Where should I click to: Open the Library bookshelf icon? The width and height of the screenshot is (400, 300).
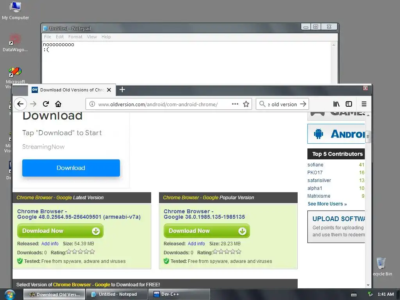coord(336,104)
